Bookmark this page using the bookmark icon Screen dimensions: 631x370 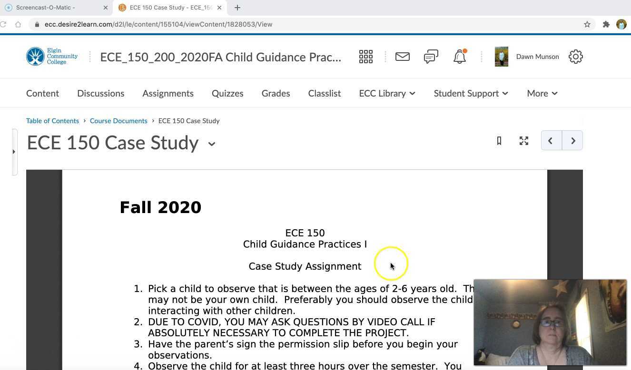point(499,141)
